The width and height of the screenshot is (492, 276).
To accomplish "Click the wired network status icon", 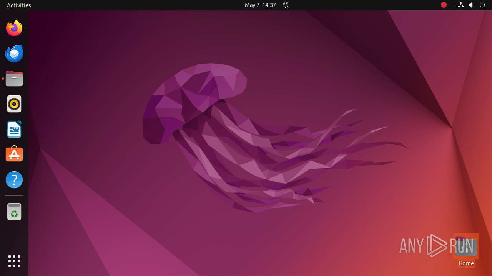I will 460,5.
